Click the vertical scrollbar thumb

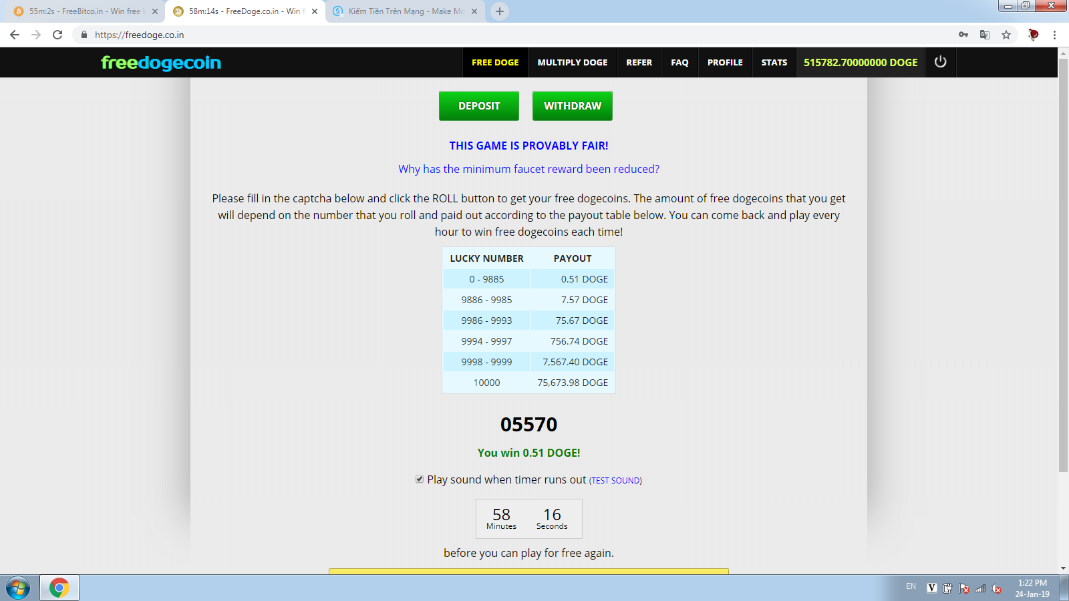pos(1063,265)
